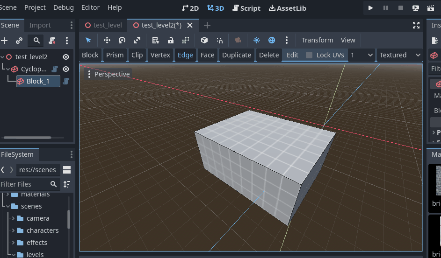
Task: Click the instance scene link icon
Action: [x=19, y=41]
